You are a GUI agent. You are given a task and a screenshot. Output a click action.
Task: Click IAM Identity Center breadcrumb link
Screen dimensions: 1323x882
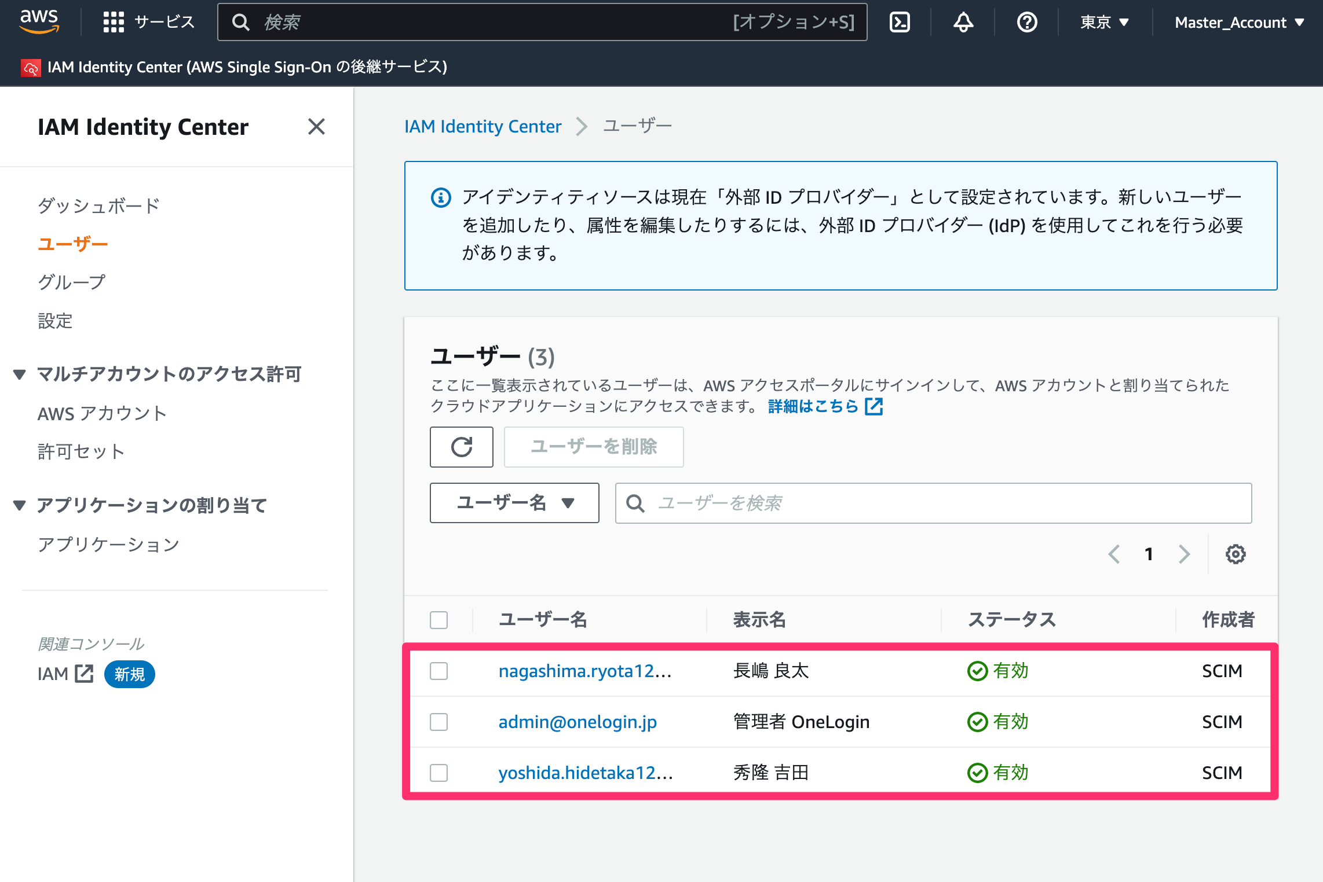[483, 126]
